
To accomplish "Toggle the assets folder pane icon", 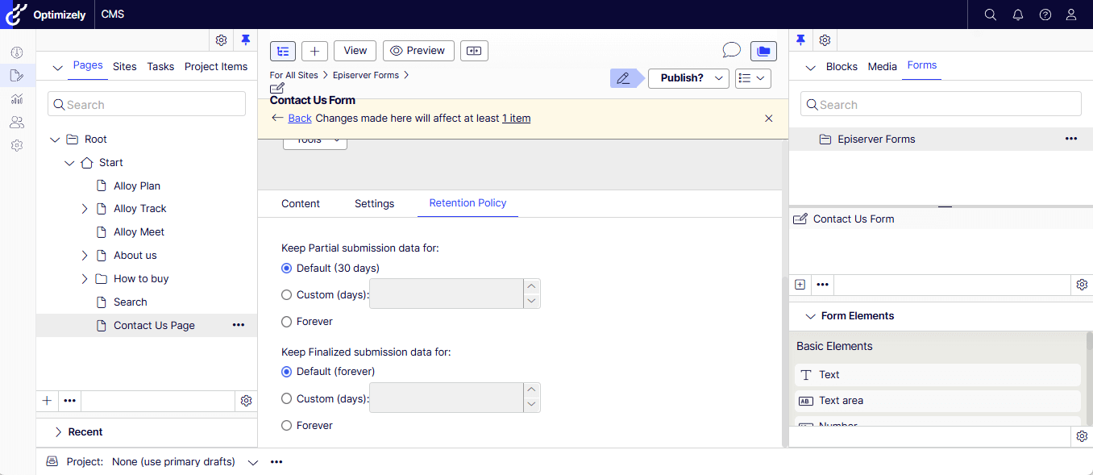I will coord(763,51).
